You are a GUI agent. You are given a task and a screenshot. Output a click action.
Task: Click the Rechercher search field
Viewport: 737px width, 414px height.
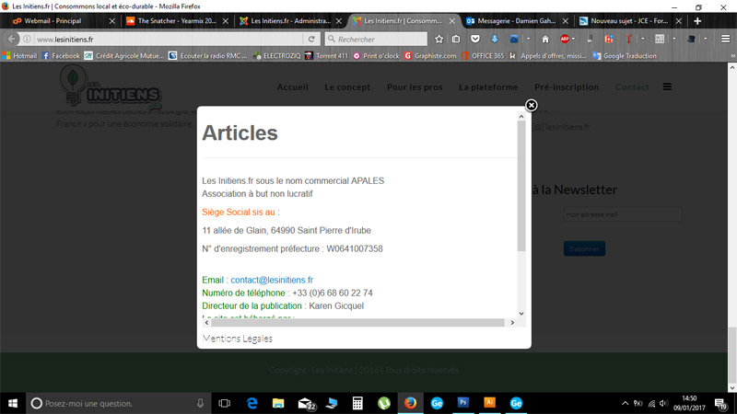coord(376,39)
